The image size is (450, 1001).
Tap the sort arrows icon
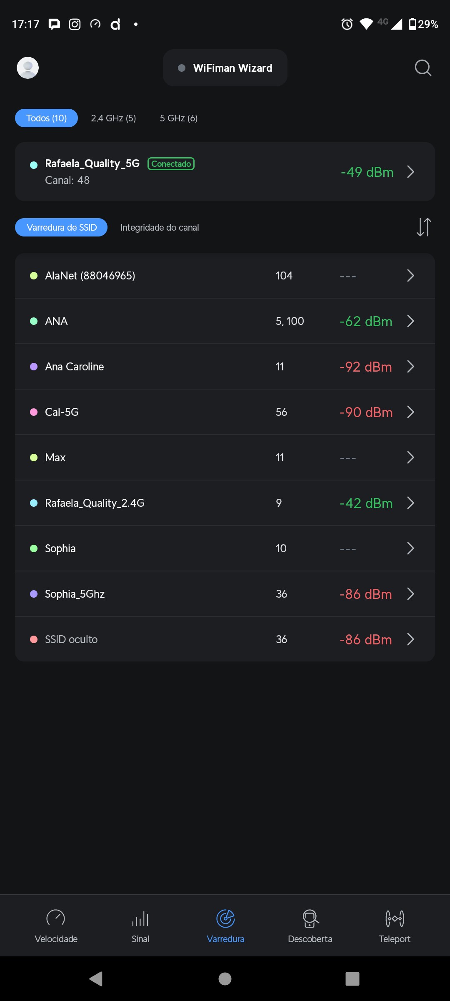423,227
